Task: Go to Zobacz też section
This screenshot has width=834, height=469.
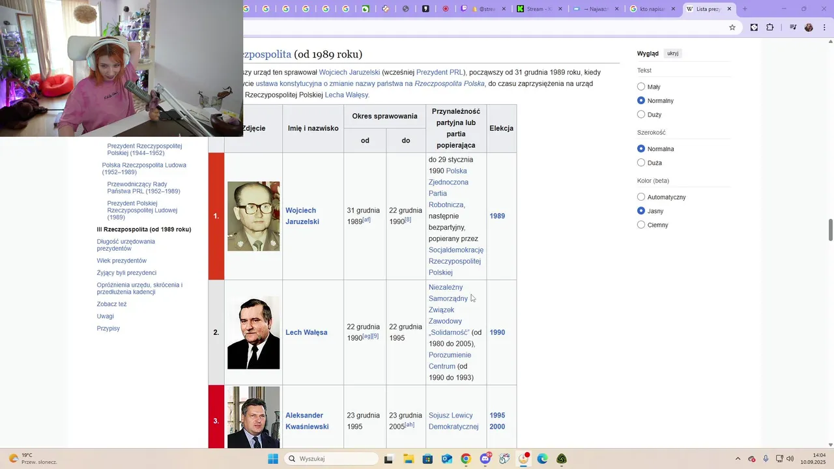Action: pos(111,304)
